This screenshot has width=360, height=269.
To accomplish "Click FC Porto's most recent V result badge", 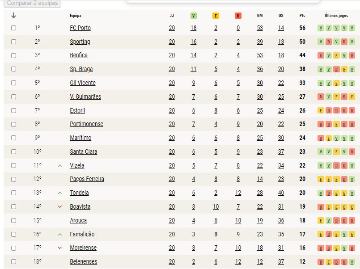I will (x=352, y=28).
